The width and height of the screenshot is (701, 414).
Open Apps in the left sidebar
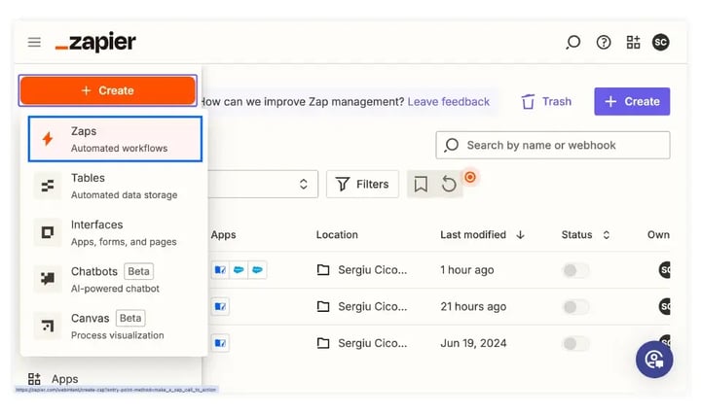coord(53,379)
